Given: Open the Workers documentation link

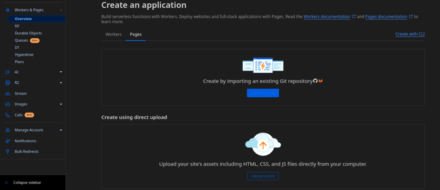Looking at the screenshot, I should point(327,17).
